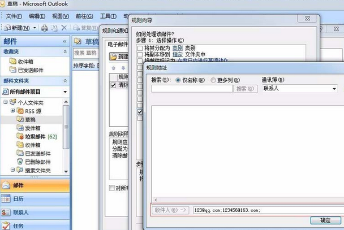Viewport: 344px width, 230px height.
Task: Click the Junk E-mail count [62]
Action: 52,137
